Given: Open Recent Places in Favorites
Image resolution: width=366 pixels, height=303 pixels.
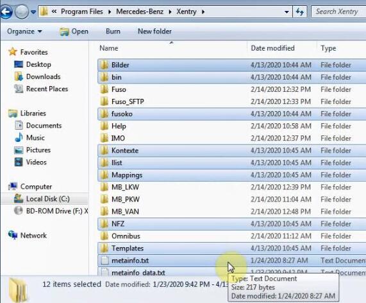Looking at the screenshot, I should [47, 89].
